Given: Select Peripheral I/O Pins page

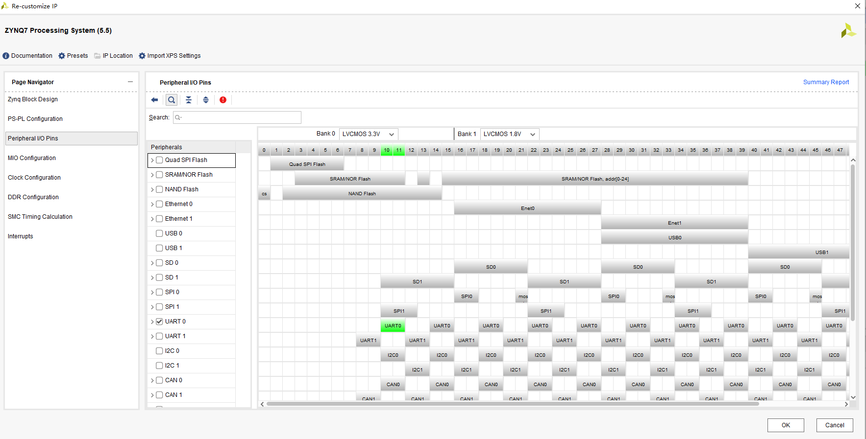Looking at the screenshot, I should 72,139.
